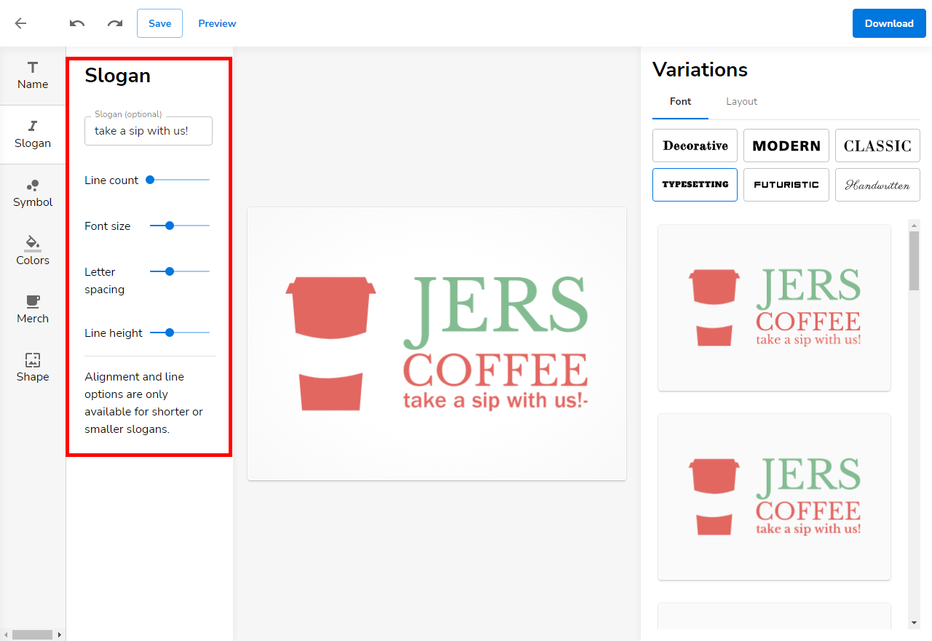Open the Merch section in sidebar

click(33, 310)
